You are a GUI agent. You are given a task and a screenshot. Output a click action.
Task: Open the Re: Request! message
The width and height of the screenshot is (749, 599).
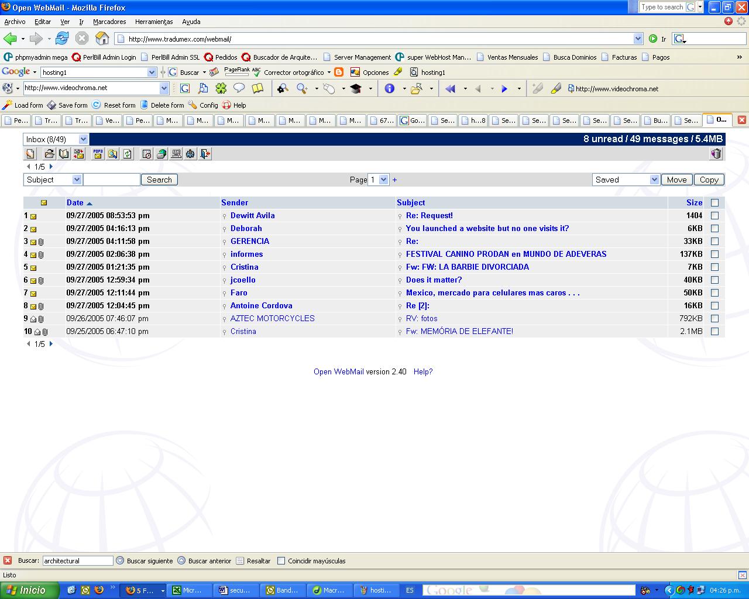coord(430,215)
